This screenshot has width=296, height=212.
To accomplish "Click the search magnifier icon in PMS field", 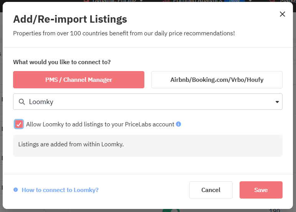I will pos(22,102).
